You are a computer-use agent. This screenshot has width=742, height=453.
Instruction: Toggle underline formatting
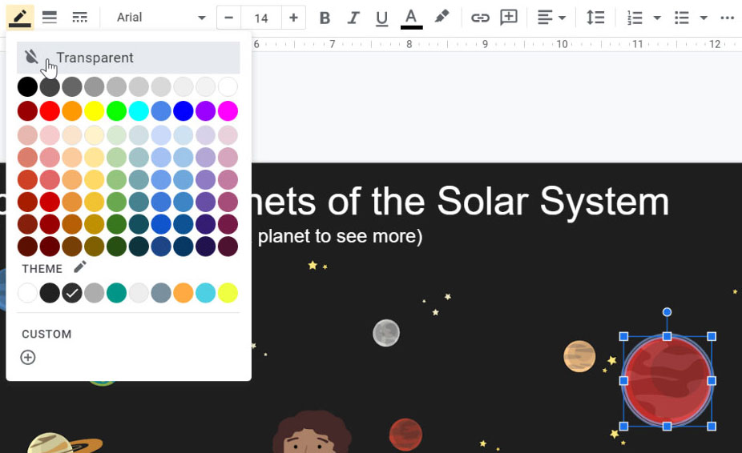[x=381, y=18]
